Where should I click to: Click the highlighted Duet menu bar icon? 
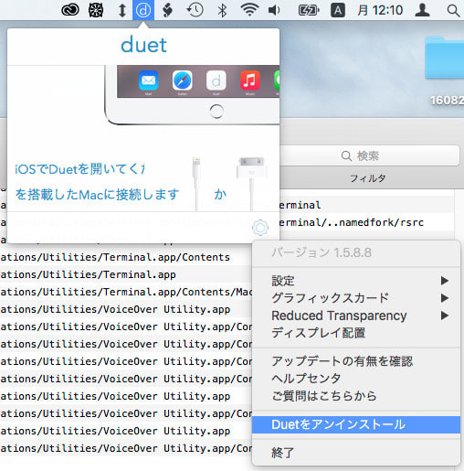tap(143, 10)
